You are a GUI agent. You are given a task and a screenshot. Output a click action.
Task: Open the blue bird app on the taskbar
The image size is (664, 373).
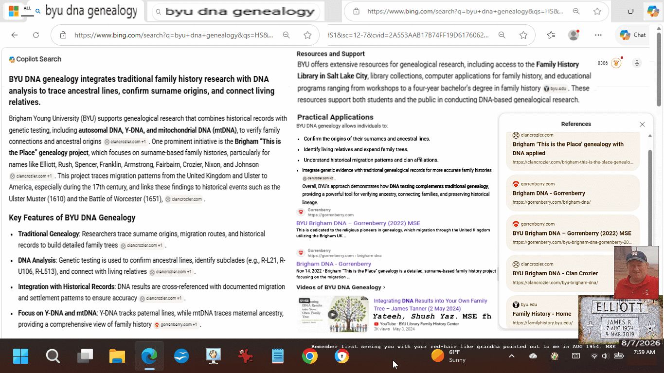(181, 356)
